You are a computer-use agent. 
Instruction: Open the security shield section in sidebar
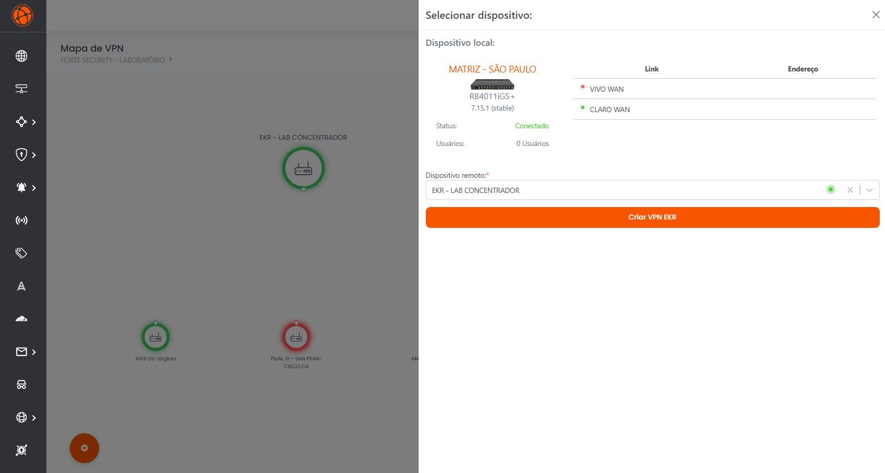coord(21,155)
